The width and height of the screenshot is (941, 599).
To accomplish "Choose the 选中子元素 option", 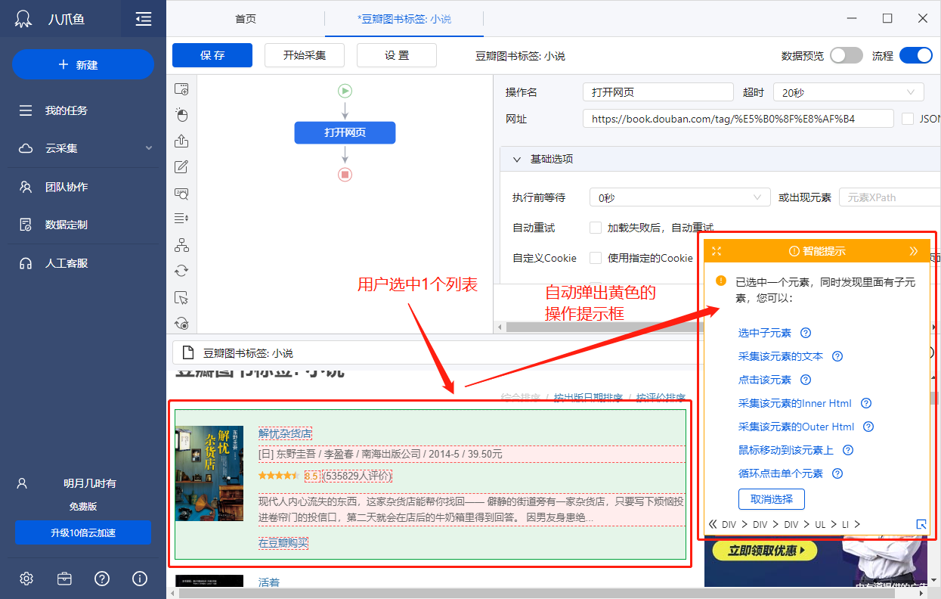I will pos(765,333).
